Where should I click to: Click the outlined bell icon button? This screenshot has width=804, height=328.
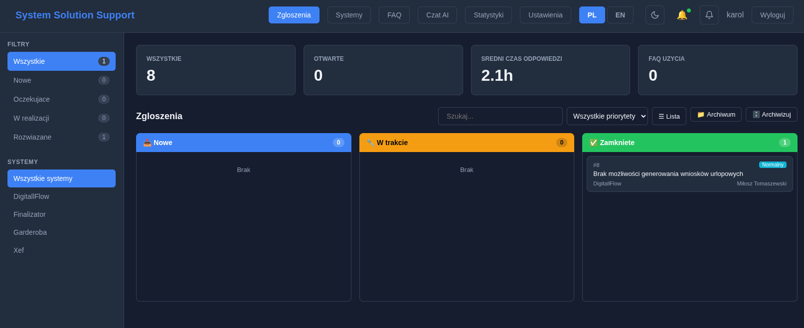pos(709,15)
